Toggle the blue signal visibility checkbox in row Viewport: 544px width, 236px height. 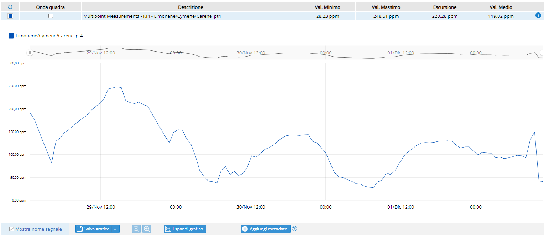(10, 16)
